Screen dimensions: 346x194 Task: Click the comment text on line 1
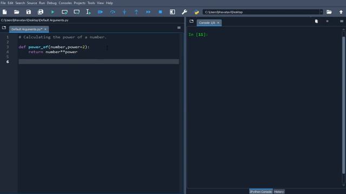pyautogui.click(x=63, y=37)
